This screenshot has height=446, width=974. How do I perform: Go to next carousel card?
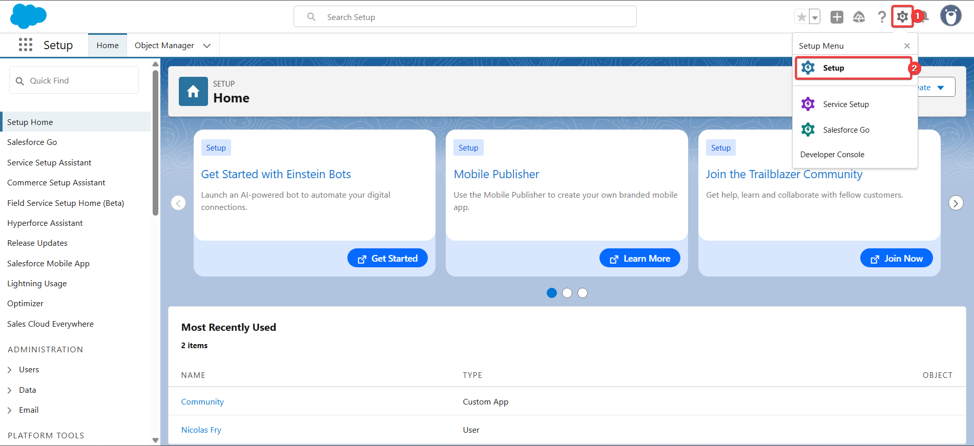click(x=956, y=203)
